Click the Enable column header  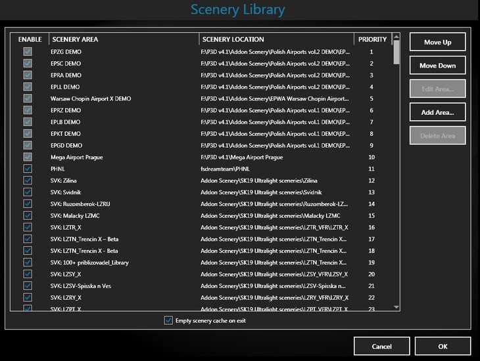[x=30, y=39]
